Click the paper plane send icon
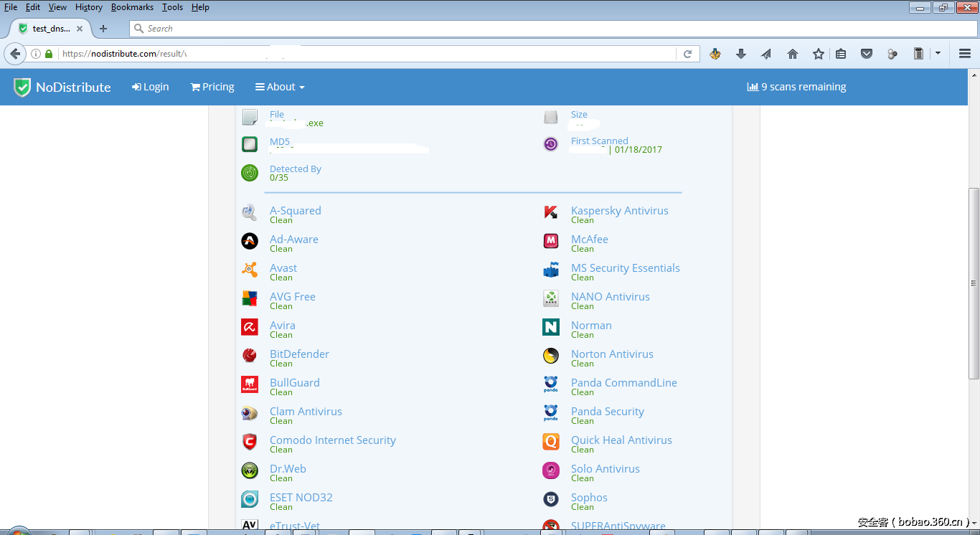The width and height of the screenshot is (980, 535). [766, 54]
